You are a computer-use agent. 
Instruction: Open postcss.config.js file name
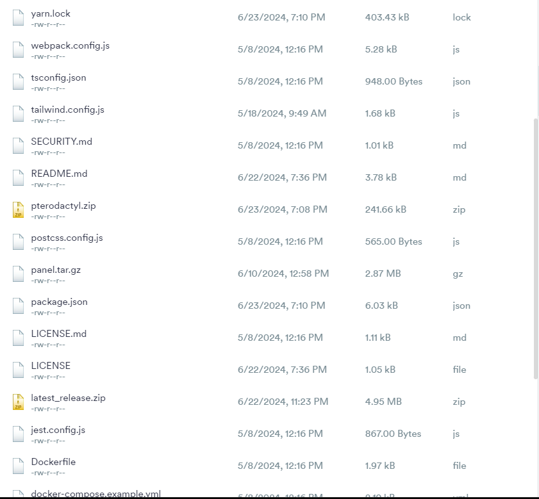[x=67, y=238]
